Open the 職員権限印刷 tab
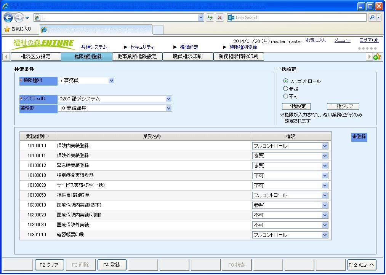This screenshot has height=275, width=386. click(188, 57)
